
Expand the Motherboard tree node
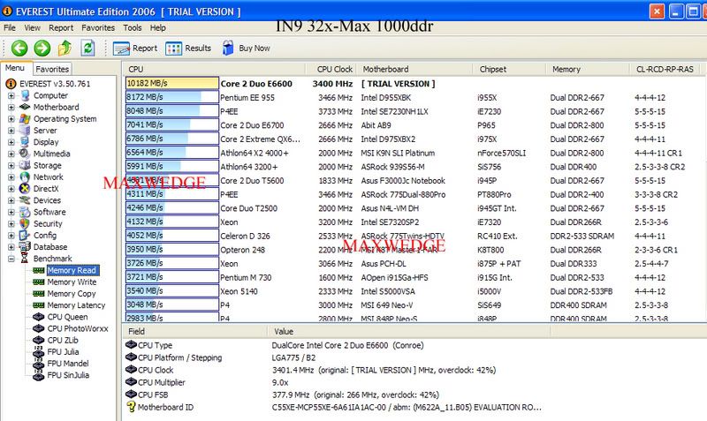pyautogui.click(x=11, y=107)
